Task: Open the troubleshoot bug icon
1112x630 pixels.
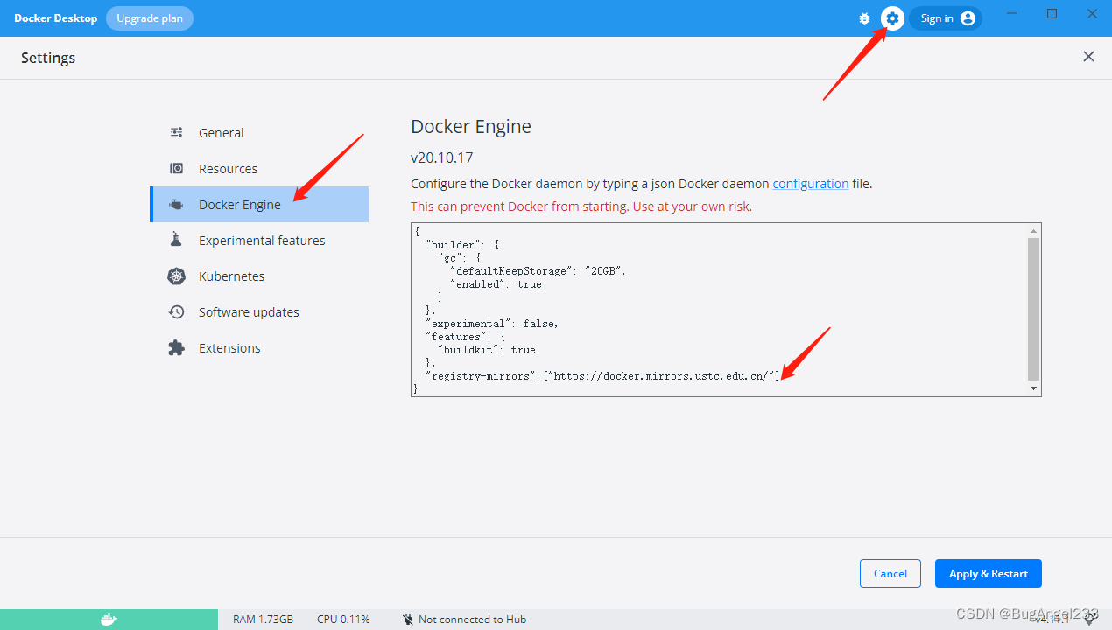Action: 864,18
